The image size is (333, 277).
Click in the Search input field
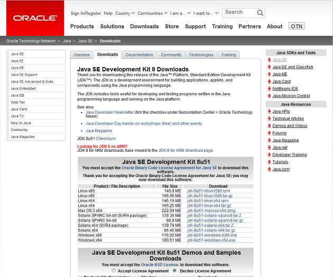(239, 13)
